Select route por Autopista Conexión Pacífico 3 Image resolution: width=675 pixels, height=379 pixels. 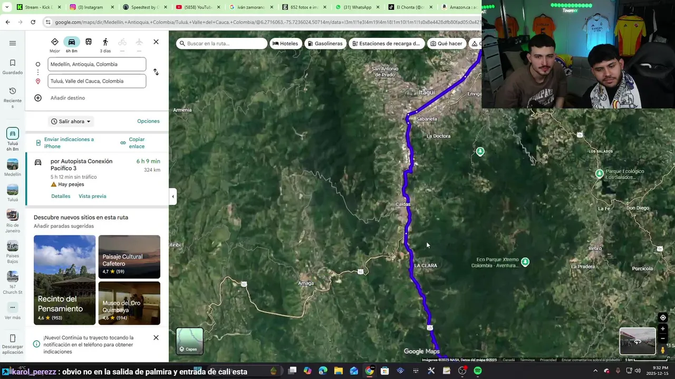[97, 179]
